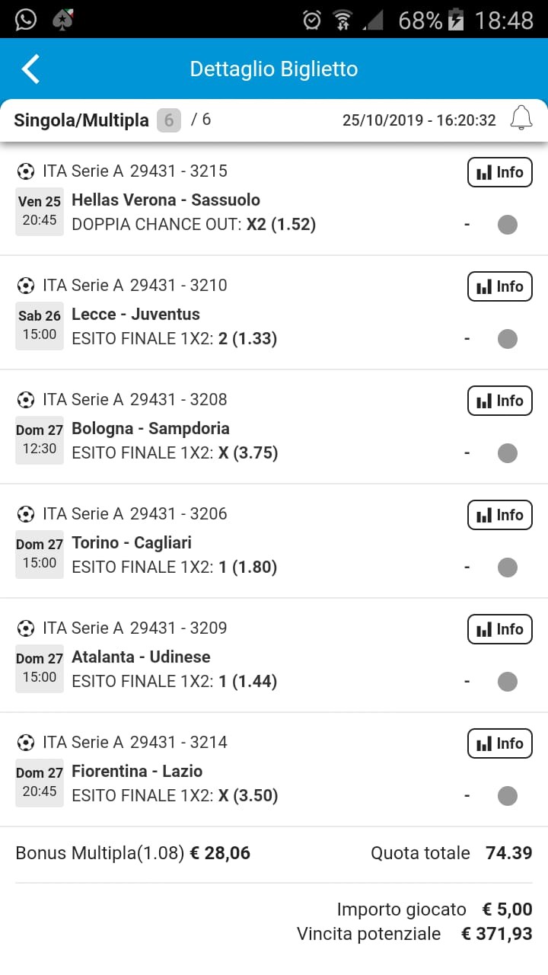Open Info for Lecce - Juventus

coord(500,286)
